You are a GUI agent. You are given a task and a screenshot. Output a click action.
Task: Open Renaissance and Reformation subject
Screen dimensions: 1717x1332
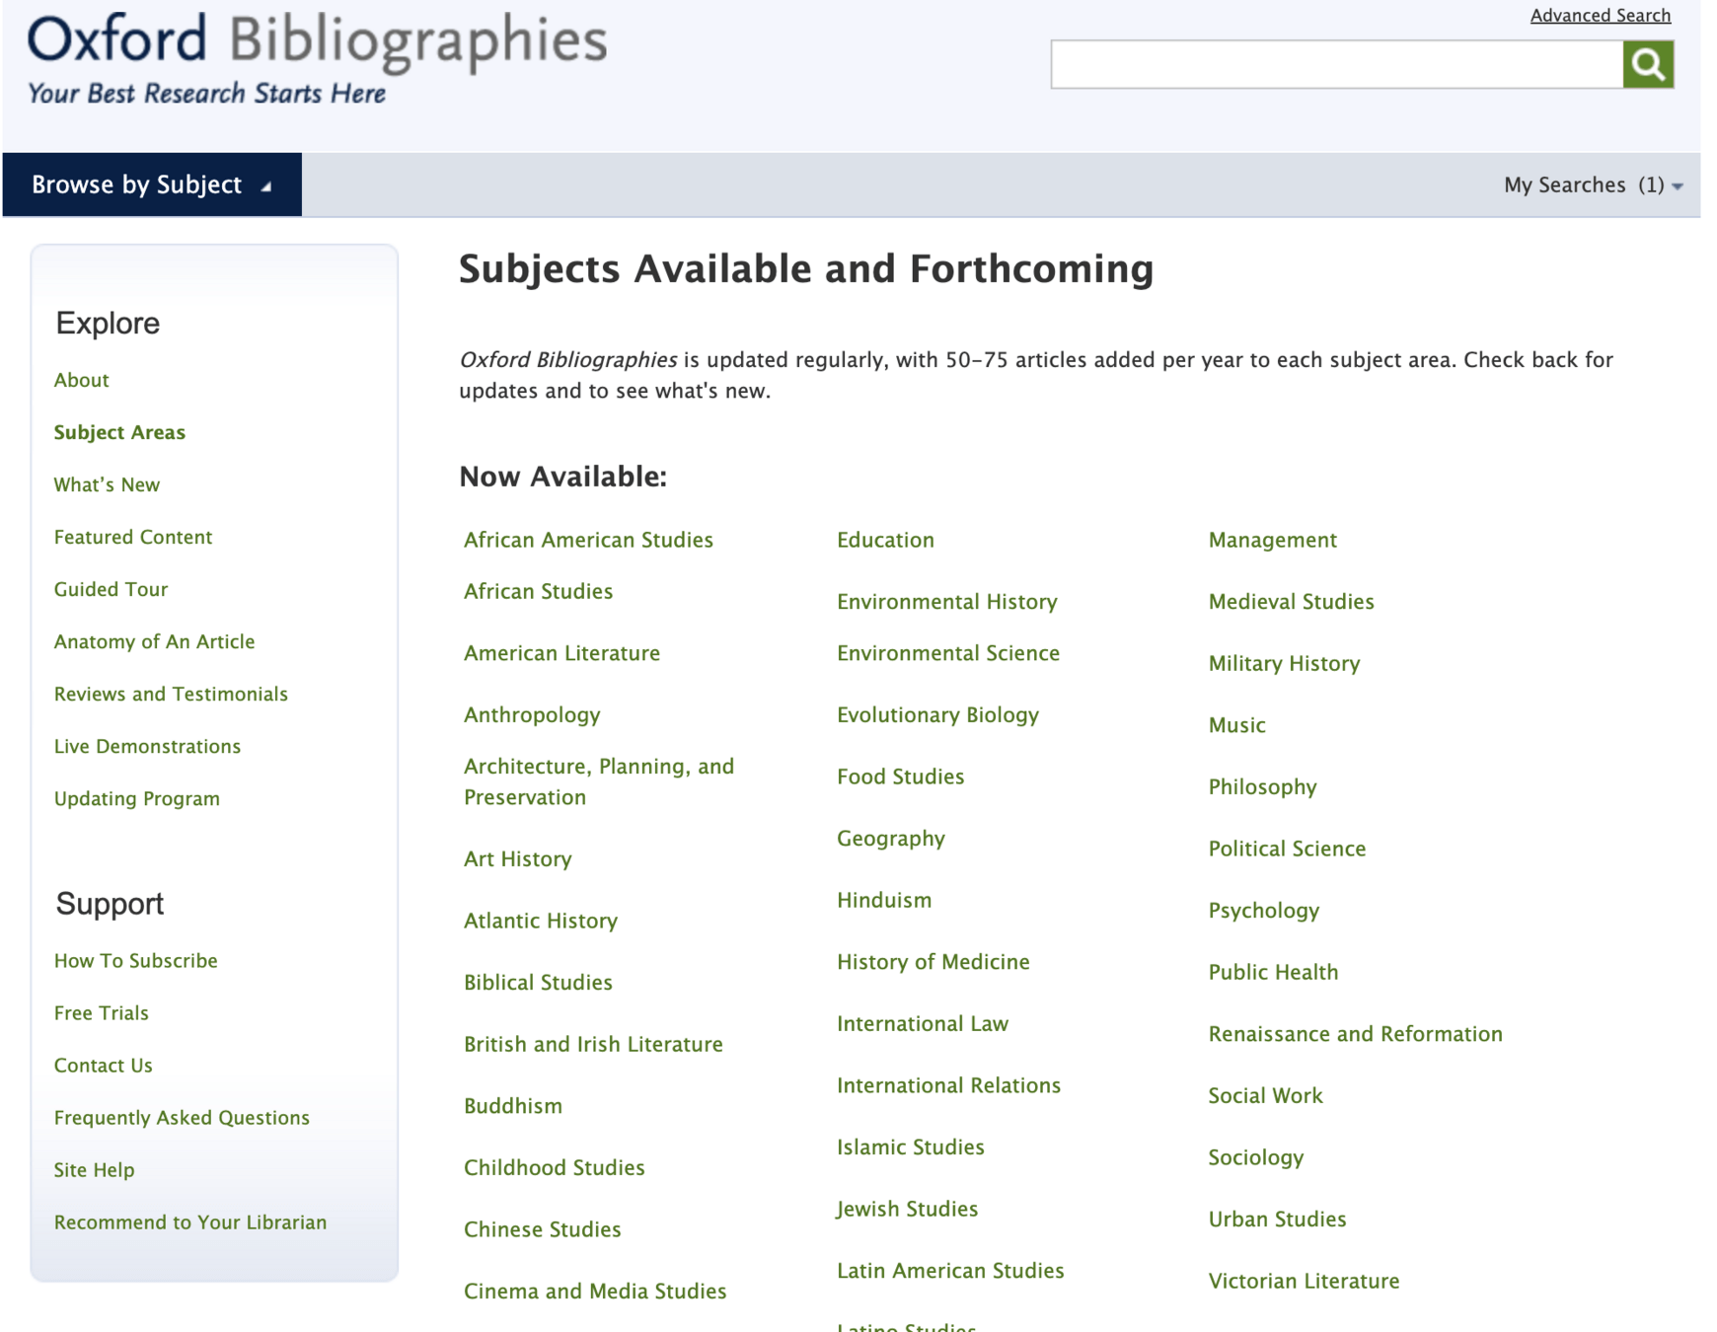pyautogui.click(x=1355, y=1034)
